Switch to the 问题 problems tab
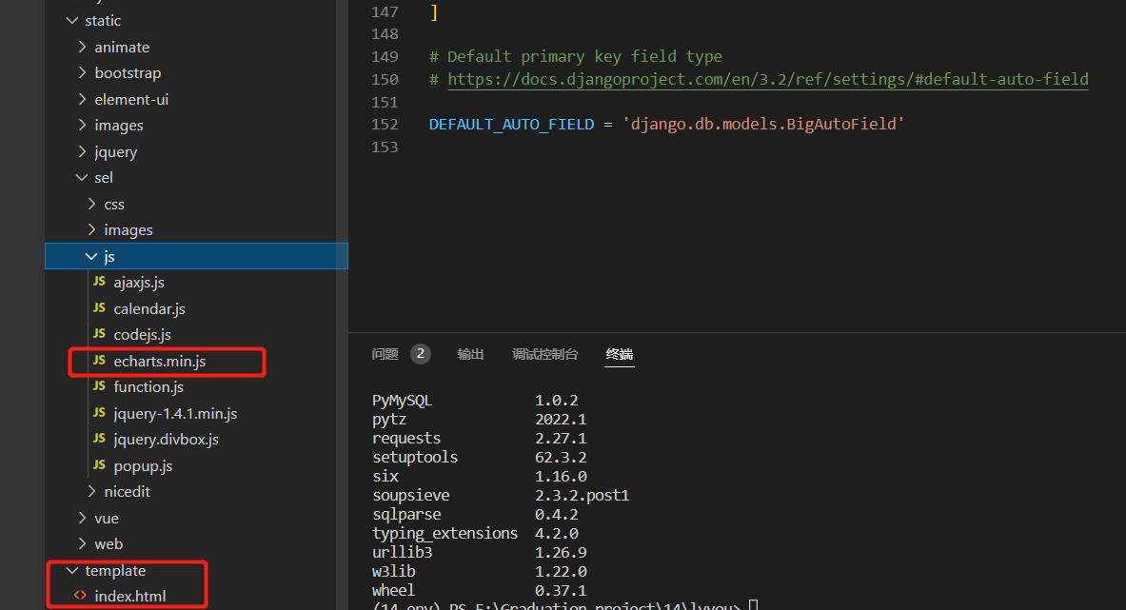1126x610 pixels. click(x=385, y=354)
